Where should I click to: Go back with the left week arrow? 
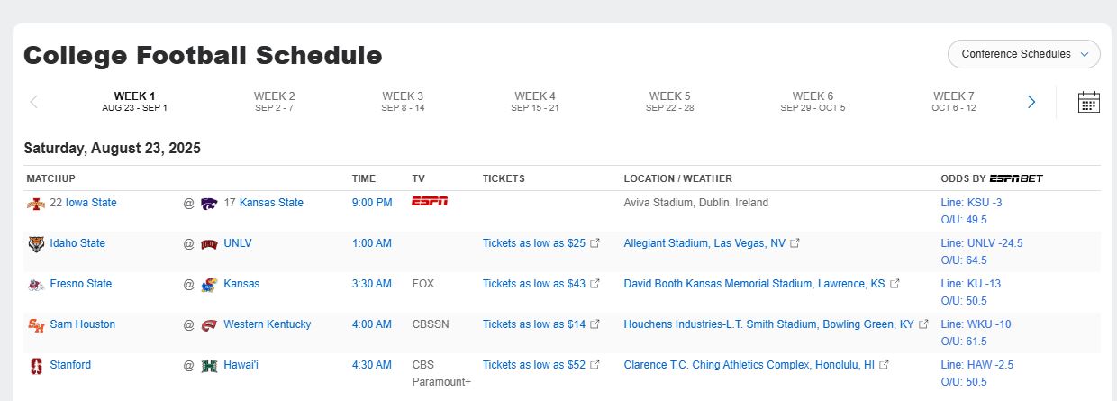click(34, 102)
